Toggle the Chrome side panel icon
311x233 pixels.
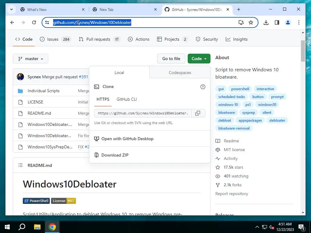pyautogui.click(x=277, y=22)
